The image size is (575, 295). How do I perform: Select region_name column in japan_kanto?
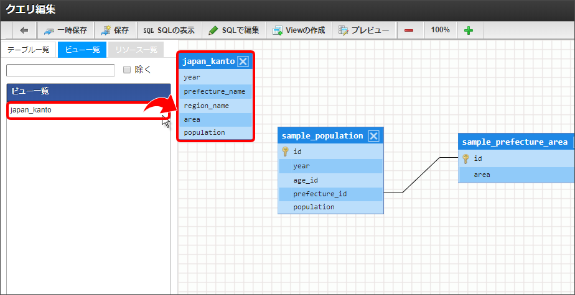pos(216,106)
